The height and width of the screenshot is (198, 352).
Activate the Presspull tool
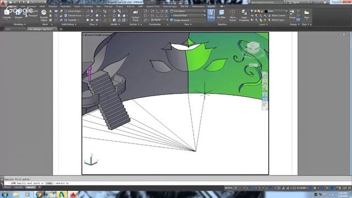click(31, 15)
